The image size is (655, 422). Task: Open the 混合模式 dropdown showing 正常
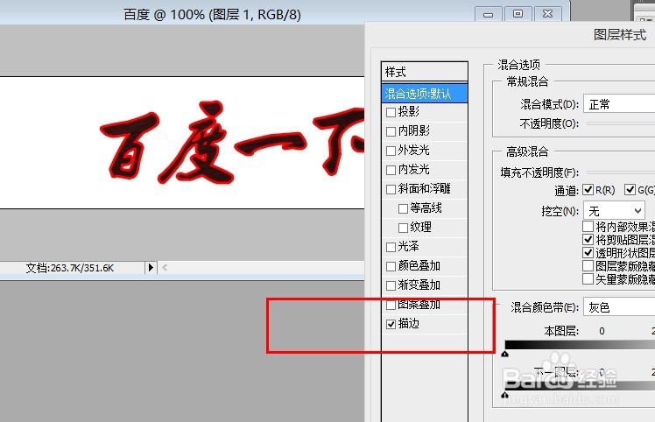click(x=619, y=104)
